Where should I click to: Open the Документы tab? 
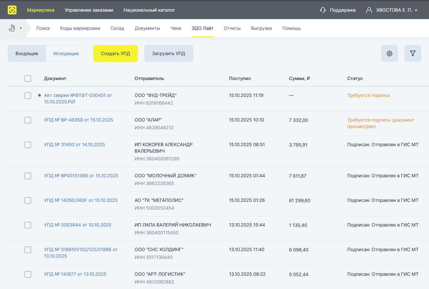147,28
